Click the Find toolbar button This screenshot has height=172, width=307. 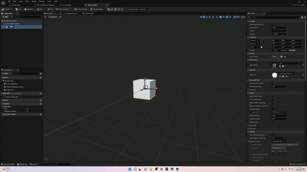pyautogui.click(x=50, y=9)
